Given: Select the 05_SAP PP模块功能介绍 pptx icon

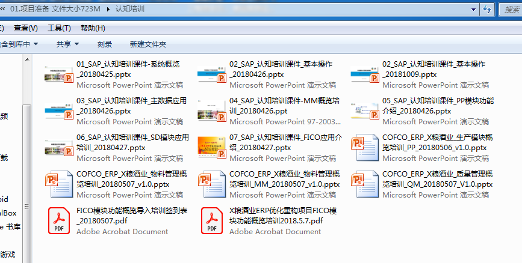Looking at the screenshot, I should [365, 111].
